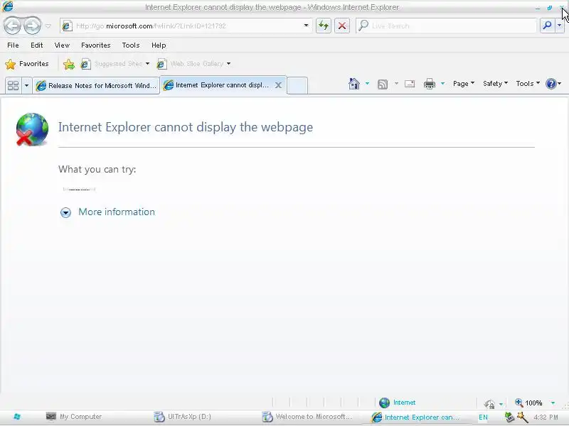Click the Forward navigation arrow

click(32, 26)
